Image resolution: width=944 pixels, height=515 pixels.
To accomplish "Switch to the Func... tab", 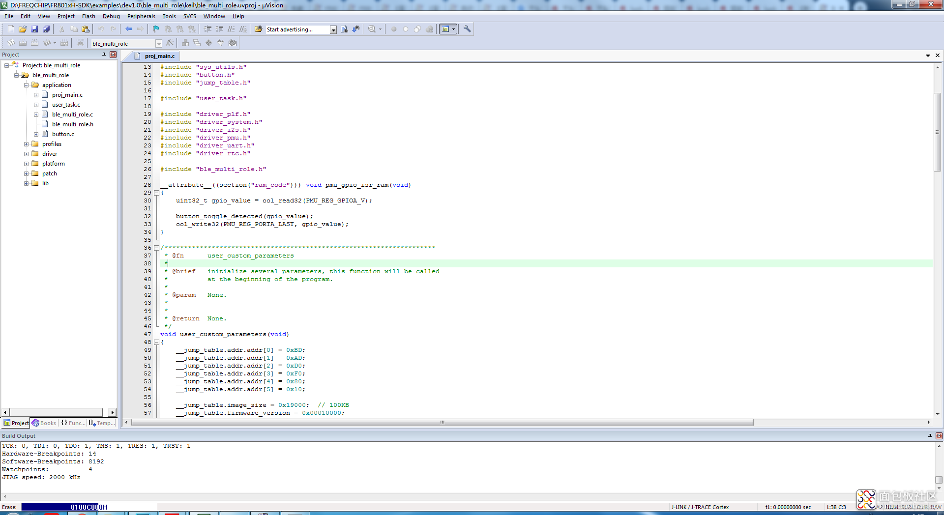I will click(x=73, y=423).
